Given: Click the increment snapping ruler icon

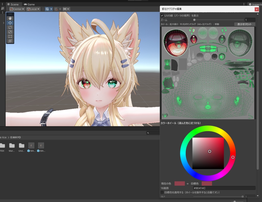Looking at the screenshot, I should (x=65, y=9).
